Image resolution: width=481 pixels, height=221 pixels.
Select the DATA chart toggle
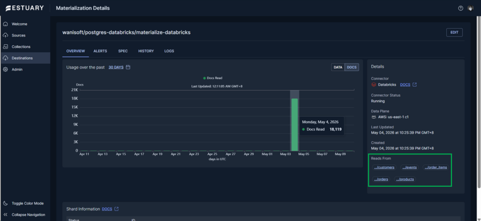pyautogui.click(x=338, y=67)
